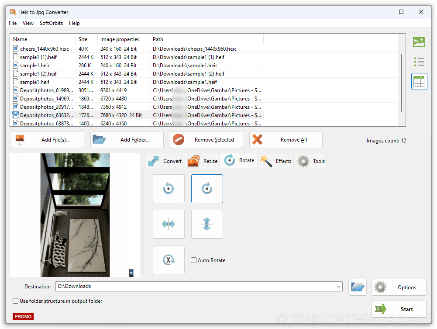Click the file icon of sample1 (2).heif

point(16,74)
